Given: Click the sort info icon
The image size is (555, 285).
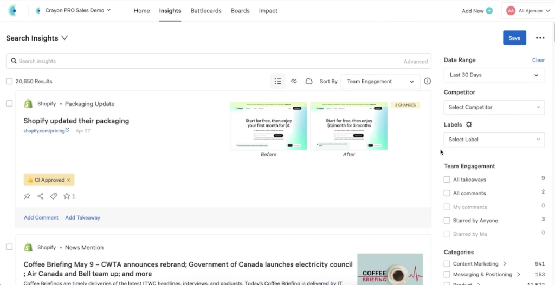Looking at the screenshot, I should pos(427,82).
